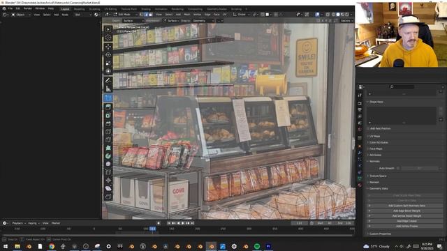447x251 pixels.
Task: Enable edge select mode
Action: pos(146,14)
